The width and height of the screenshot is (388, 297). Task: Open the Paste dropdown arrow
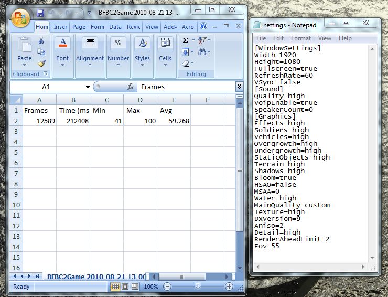point(24,65)
